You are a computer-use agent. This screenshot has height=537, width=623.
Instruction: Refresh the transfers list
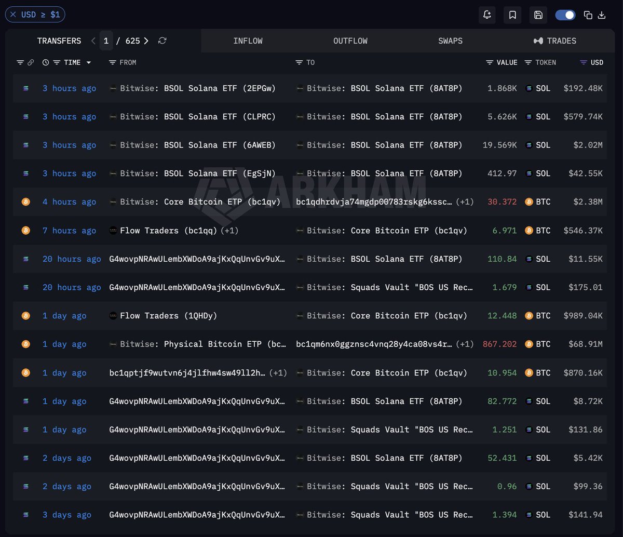point(162,41)
